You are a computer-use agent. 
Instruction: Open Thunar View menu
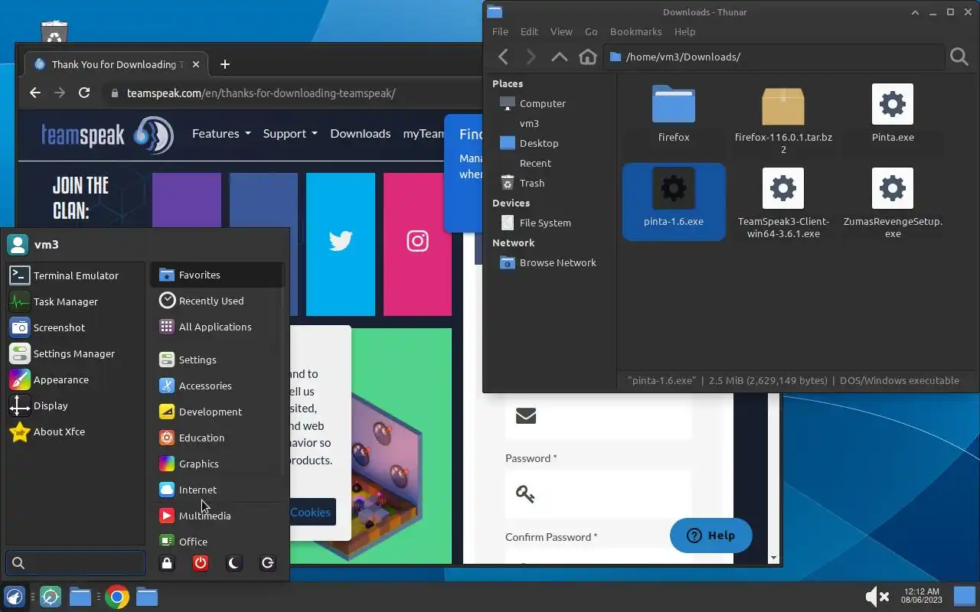pyautogui.click(x=561, y=31)
